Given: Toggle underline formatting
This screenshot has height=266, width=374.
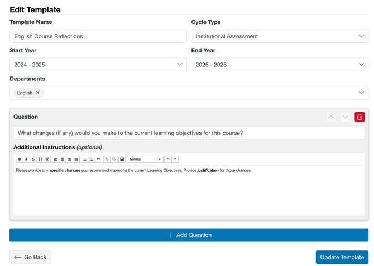Looking at the screenshot, I should [47, 159].
